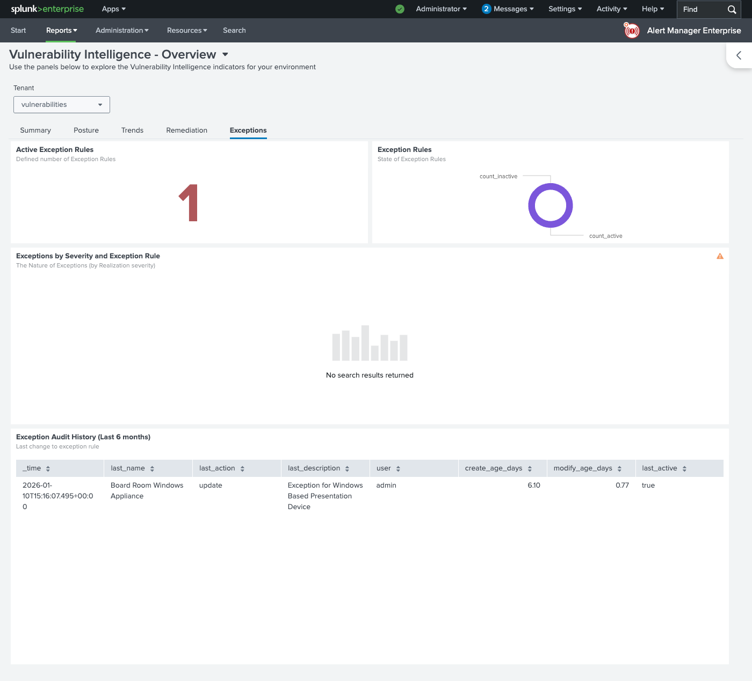The height and width of the screenshot is (681, 752).
Task: Select the purple donut segment in Exception Rules
Action: coord(551,185)
